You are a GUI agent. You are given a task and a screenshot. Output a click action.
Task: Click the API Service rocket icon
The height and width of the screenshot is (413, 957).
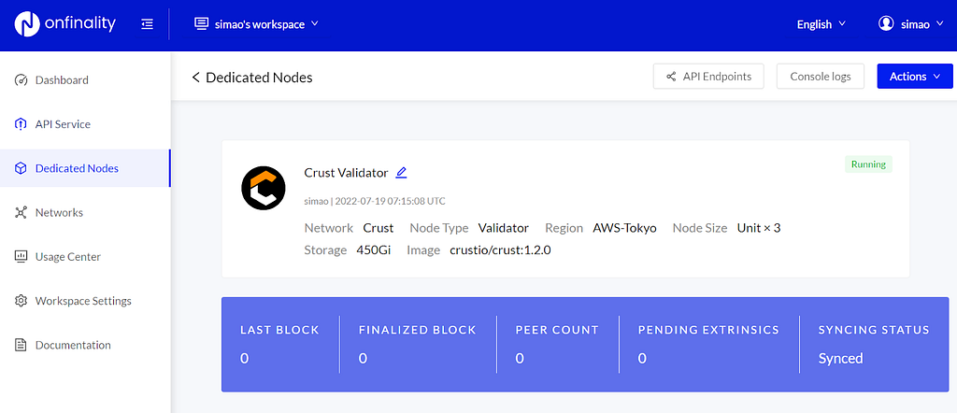[21, 124]
